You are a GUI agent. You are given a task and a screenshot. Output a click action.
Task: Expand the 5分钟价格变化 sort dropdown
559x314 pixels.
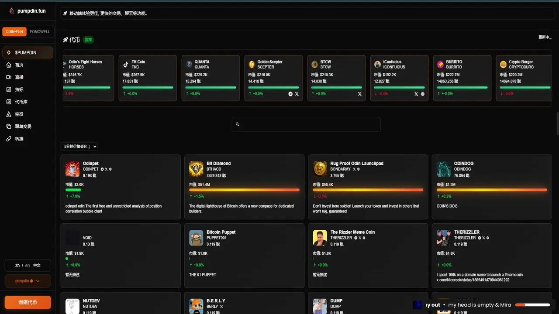coord(79,147)
